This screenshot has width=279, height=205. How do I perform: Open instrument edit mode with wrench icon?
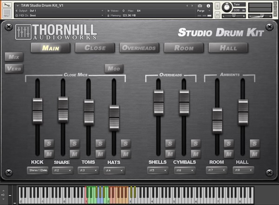point(7,5)
